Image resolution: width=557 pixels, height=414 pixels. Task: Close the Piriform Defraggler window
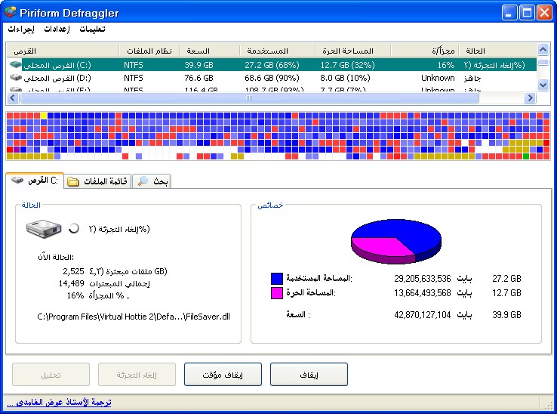[544, 12]
